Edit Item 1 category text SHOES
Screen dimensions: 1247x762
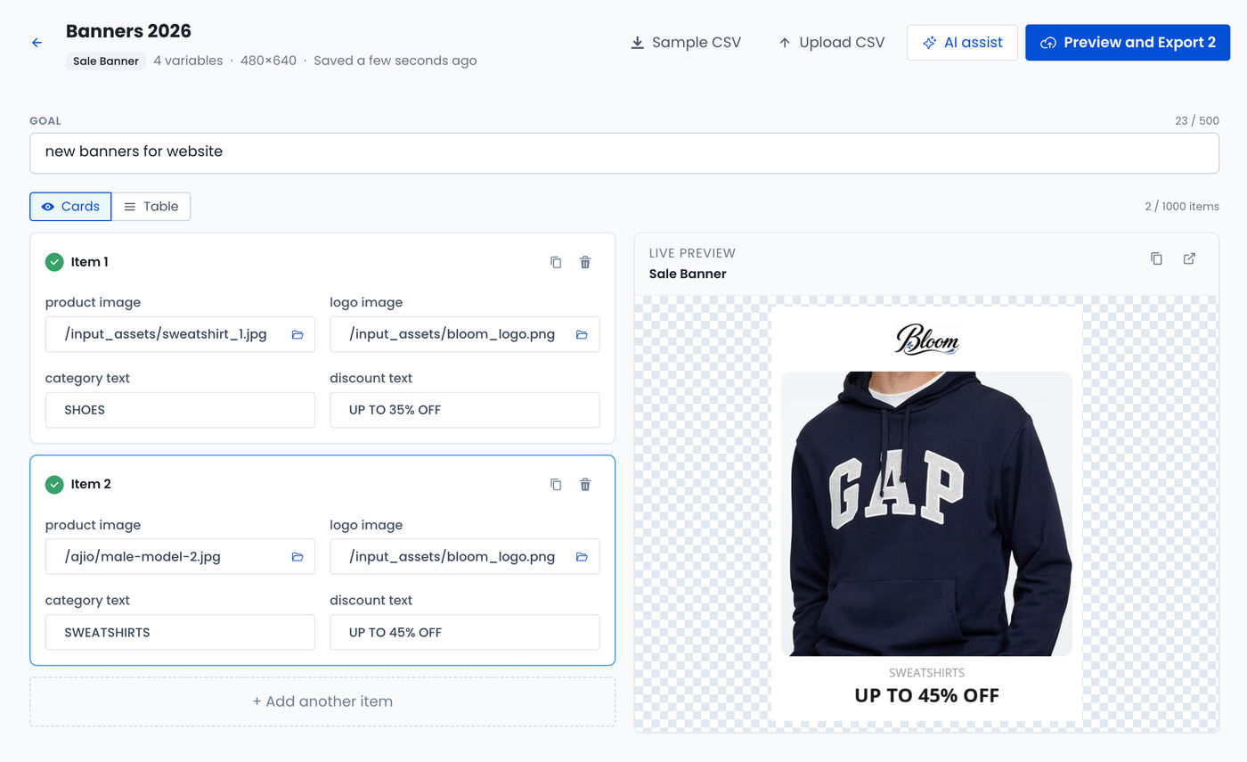180,410
